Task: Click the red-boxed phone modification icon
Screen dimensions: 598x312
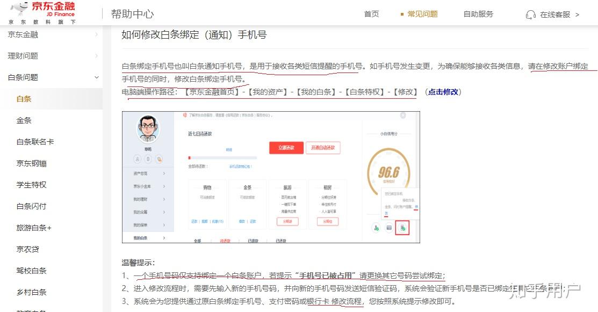Action: pyautogui.click(x=402, y=228)
